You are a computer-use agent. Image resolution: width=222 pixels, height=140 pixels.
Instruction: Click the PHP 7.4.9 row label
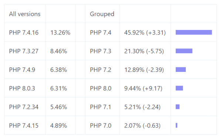tap(22, 70)
